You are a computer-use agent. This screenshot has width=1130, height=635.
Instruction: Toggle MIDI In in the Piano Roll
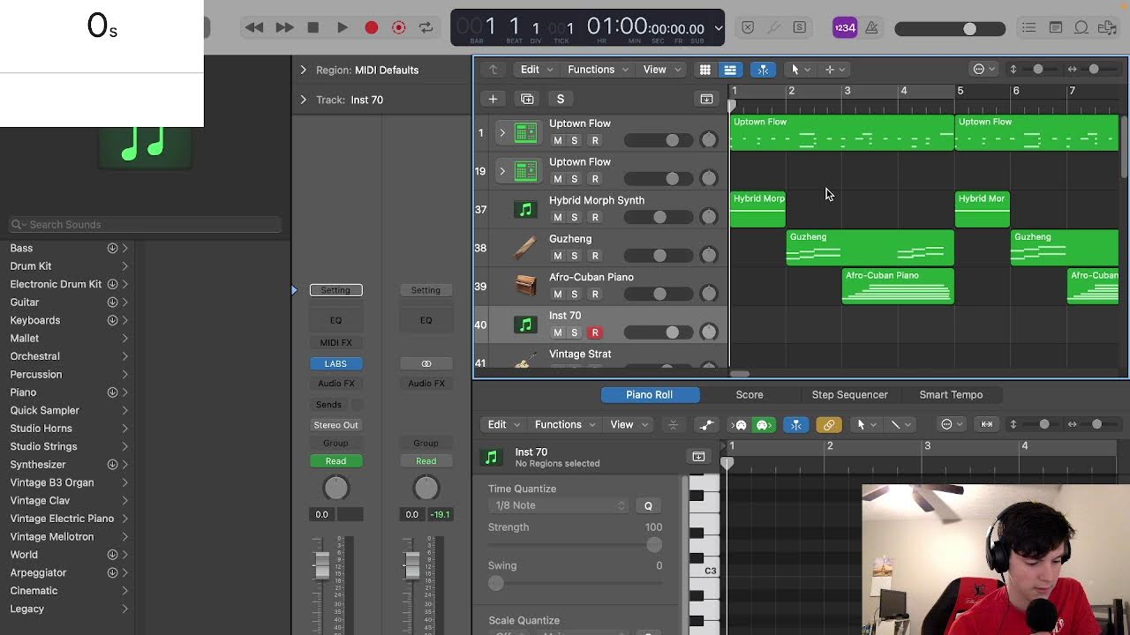741,425
